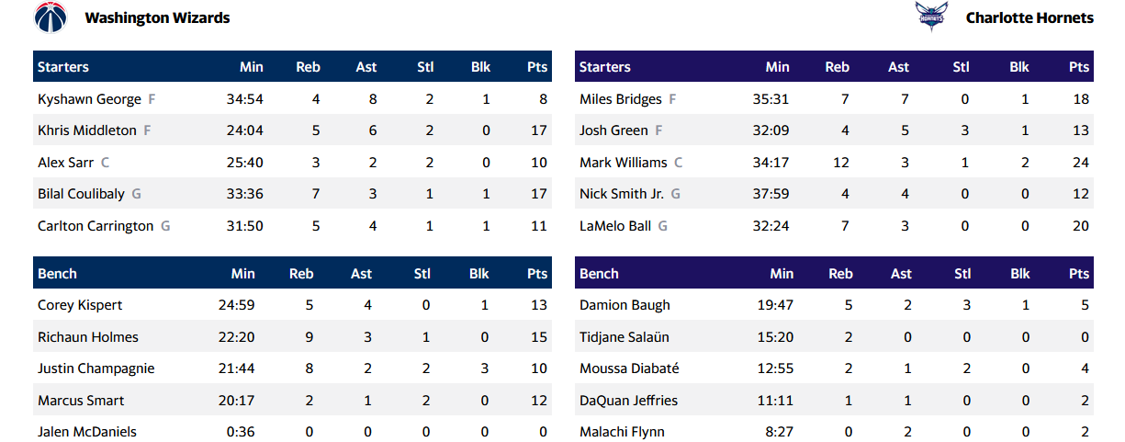The width and height of the screenshot is (1125, 442).
Task: Open the Washington Wizards team name link
Action: point(157,17)
